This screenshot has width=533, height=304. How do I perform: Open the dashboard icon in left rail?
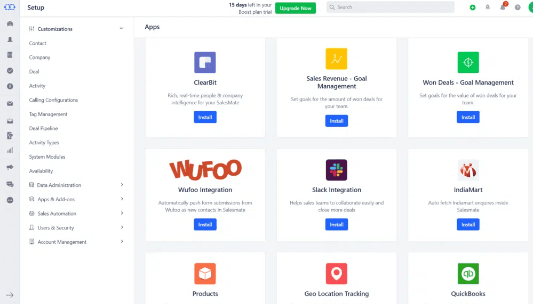10,24
